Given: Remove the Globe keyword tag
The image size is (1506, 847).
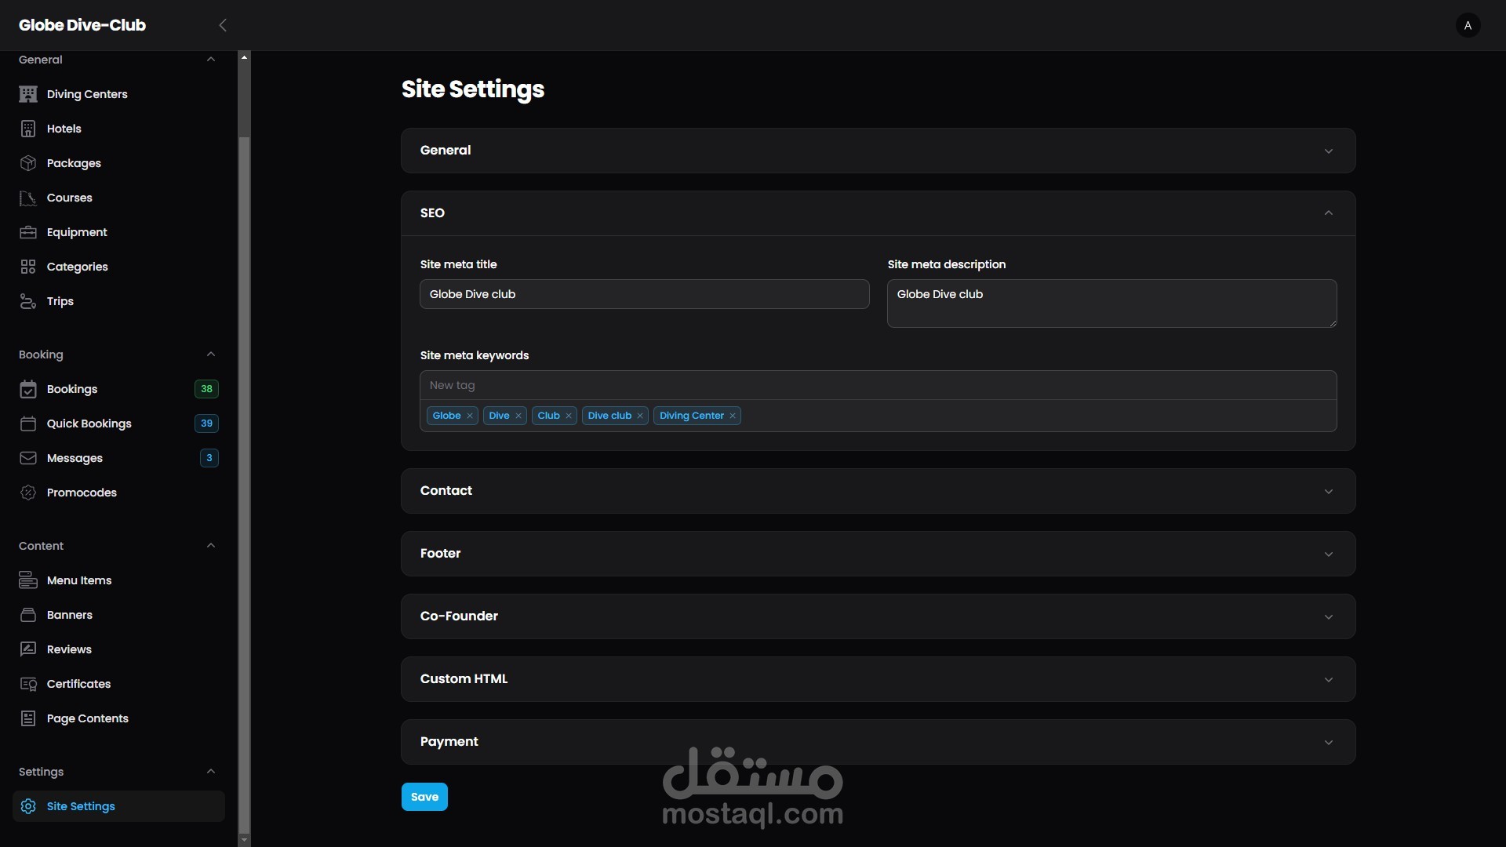Looking at the screenshot, I should (470, 416).
